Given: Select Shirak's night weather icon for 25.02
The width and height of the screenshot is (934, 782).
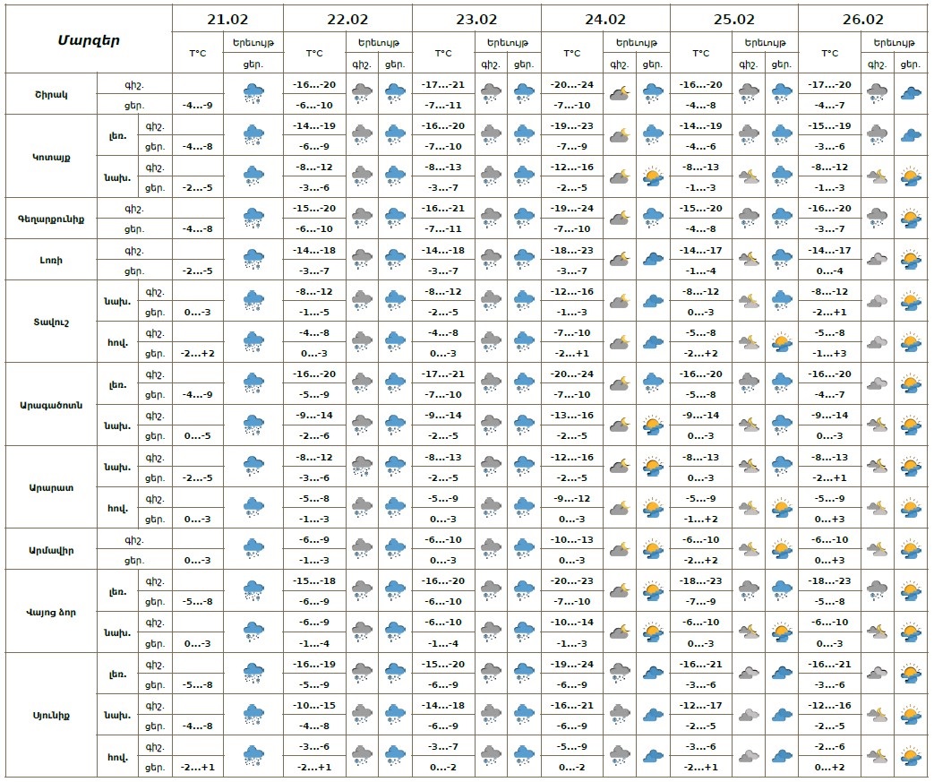Looking at the screenshot, I should [x=749, y=92].
